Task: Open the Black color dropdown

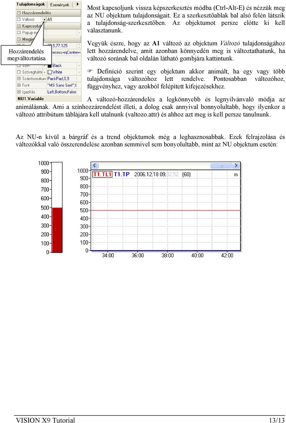Action: (79, 66)
